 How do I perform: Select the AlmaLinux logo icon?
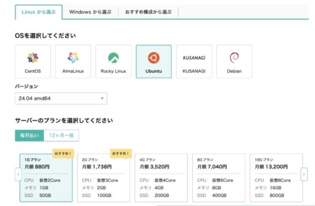click(73, 58)
